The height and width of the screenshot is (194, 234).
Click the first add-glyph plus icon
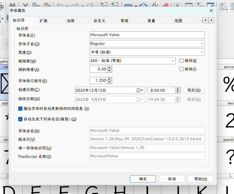pos(104,4)
